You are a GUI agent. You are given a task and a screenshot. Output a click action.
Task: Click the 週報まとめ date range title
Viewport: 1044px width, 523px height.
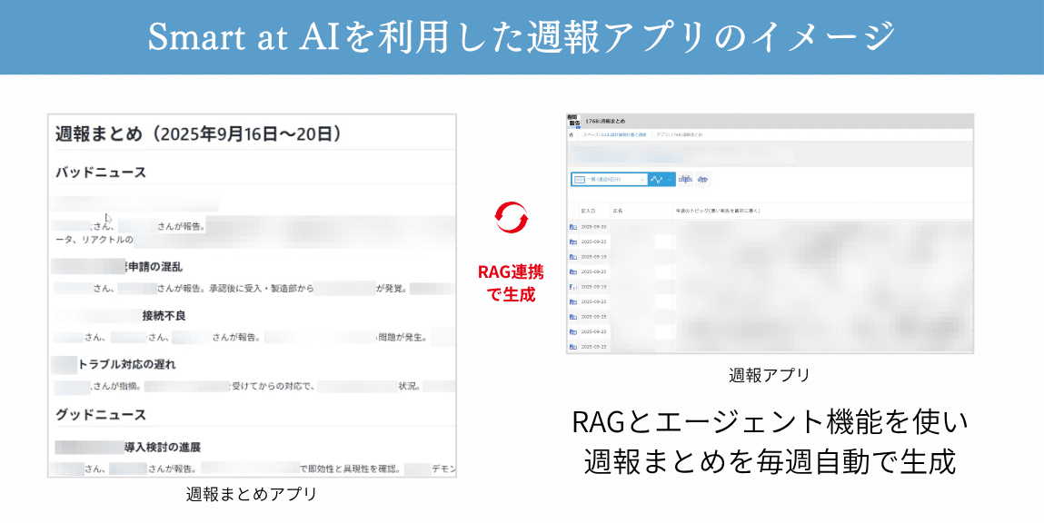(198, 134)
